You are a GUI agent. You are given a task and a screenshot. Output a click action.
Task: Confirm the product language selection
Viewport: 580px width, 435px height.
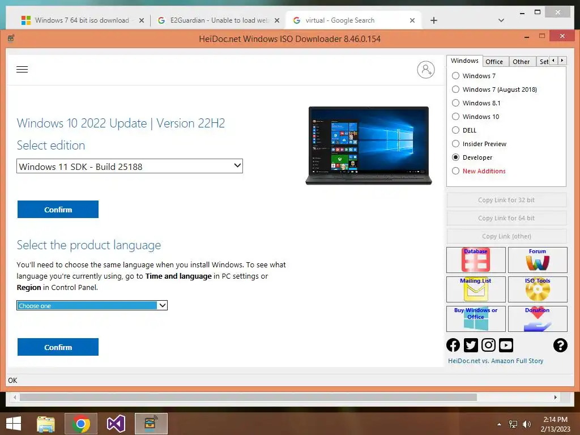(58, 347)
